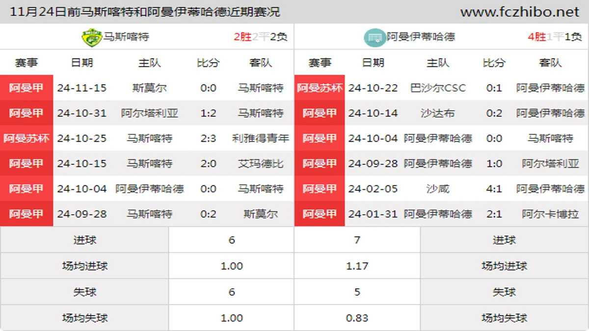Click away team 艾玛德比
589x331 pixels.
click(x=261, y=163)
